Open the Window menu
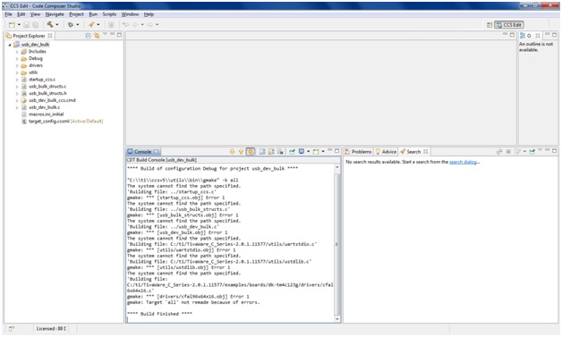The width and height of the screenshot is (562, 337). tap(130, 14)
